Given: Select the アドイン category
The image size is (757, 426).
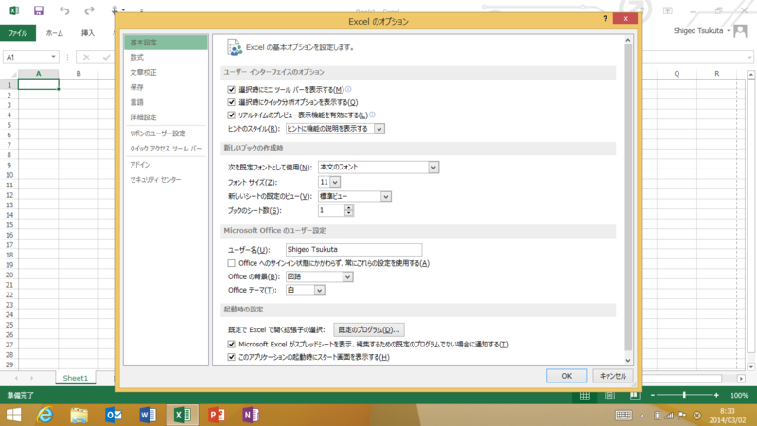Looking at the screenshot, I should pos(166,165).
